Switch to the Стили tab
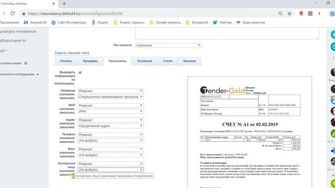The width and height of the screenshot is (335, 188). [167, 61]
